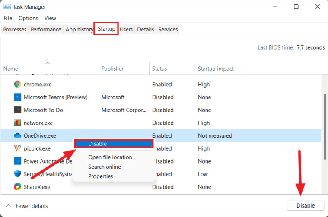Viewport: 328px width, 217px height.
Task: Click the picpick.exe icon
Action: click(x=18, y=148)
